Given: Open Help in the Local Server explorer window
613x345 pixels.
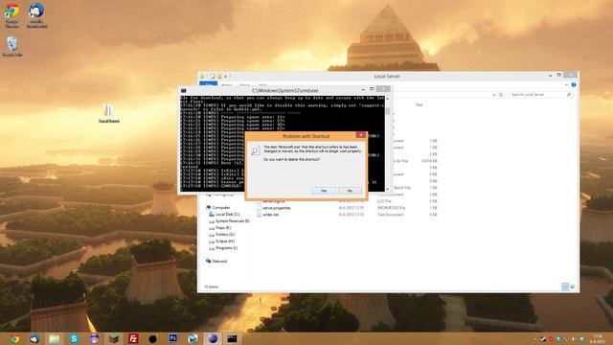Looking at the screenshot, I should [573, 84].
